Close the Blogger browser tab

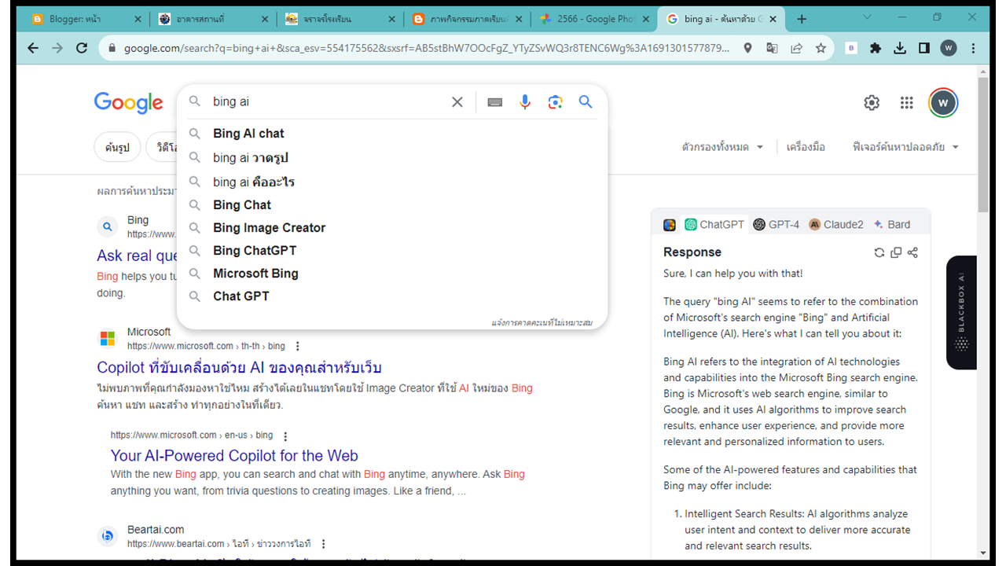point(138,19)
